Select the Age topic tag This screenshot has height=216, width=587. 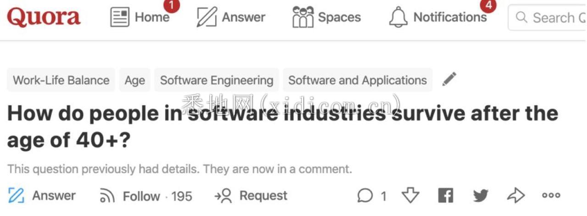click(135, 80)
